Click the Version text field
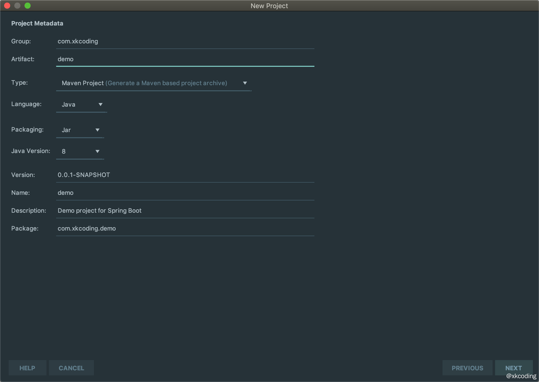Viewport: 539px width, 382px height. [185, 175]
